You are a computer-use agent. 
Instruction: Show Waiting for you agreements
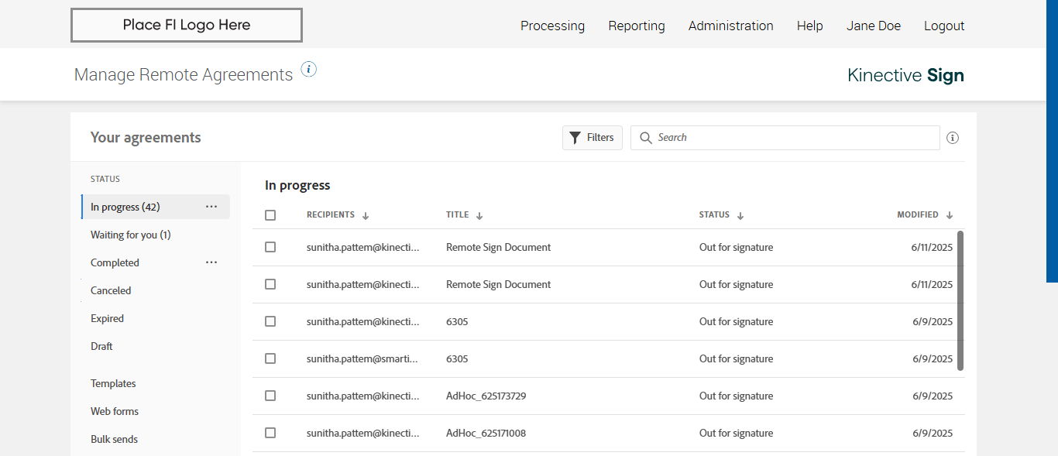pyautogui.click(x=130, y=235)
